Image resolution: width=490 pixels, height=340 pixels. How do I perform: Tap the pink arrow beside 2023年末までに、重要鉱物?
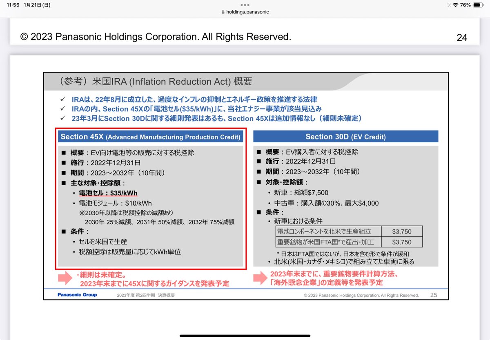(x=260, y=278)
